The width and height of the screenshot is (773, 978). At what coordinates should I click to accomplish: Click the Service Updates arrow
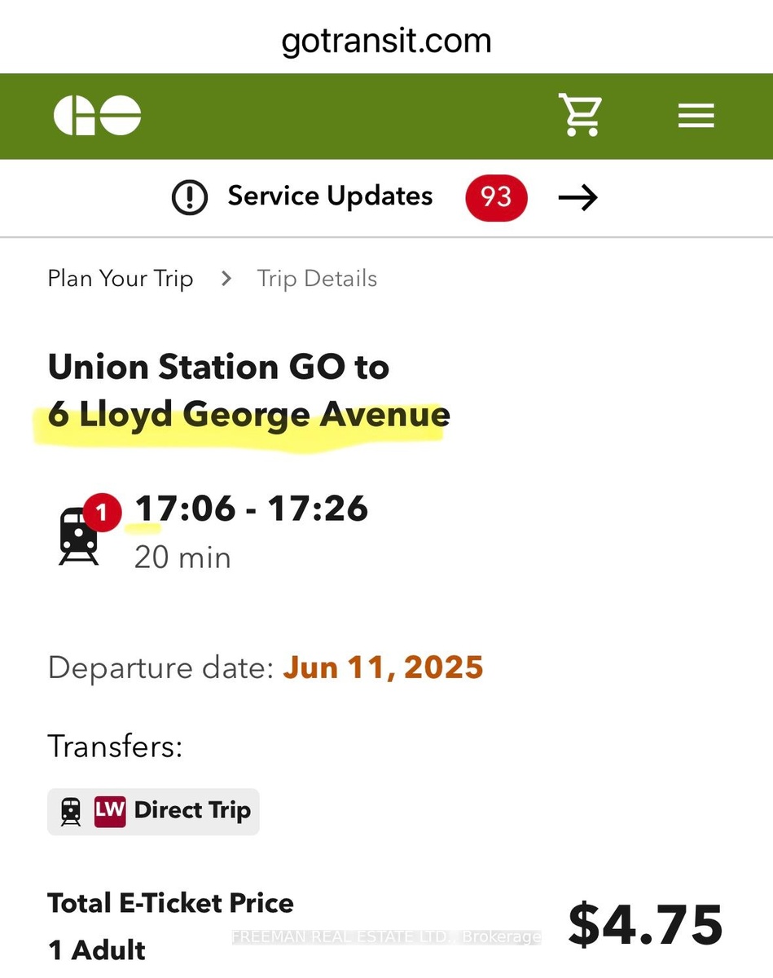coord(578,197)
